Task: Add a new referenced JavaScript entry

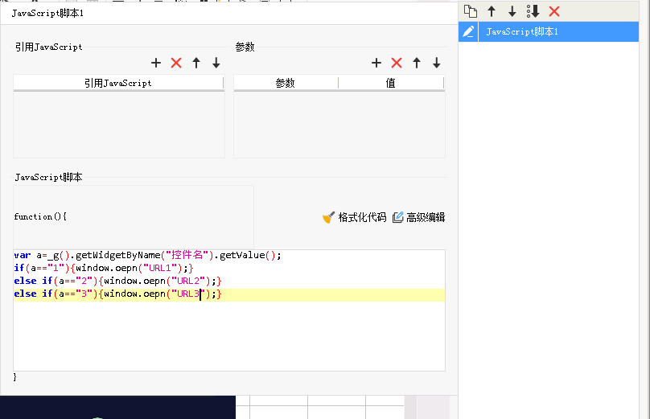Action: (156, 63)
